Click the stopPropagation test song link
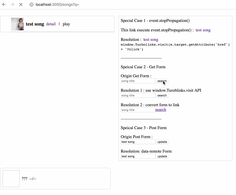This screenshot has width=236, height=195. [x=203, y=30]
